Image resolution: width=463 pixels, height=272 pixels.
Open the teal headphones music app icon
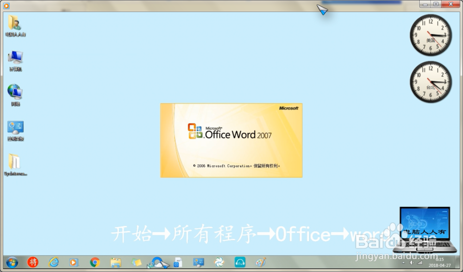240,262
